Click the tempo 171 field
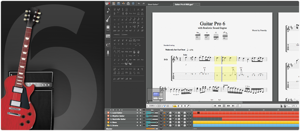Screen dimensions: 300x131 pos(292,106)
